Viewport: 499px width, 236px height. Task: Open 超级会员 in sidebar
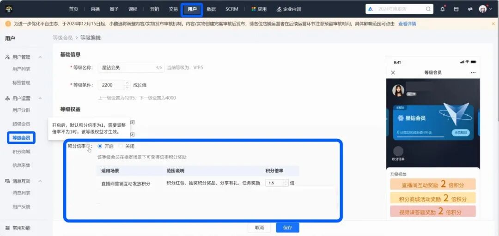pyautogui.click(x=21, y=124)
